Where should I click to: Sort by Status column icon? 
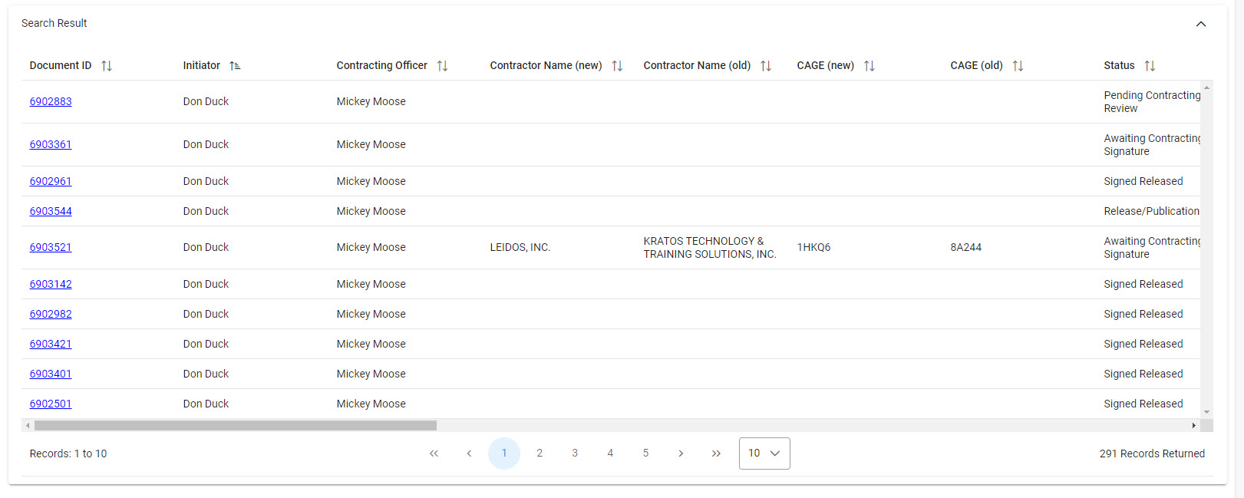1149,66
